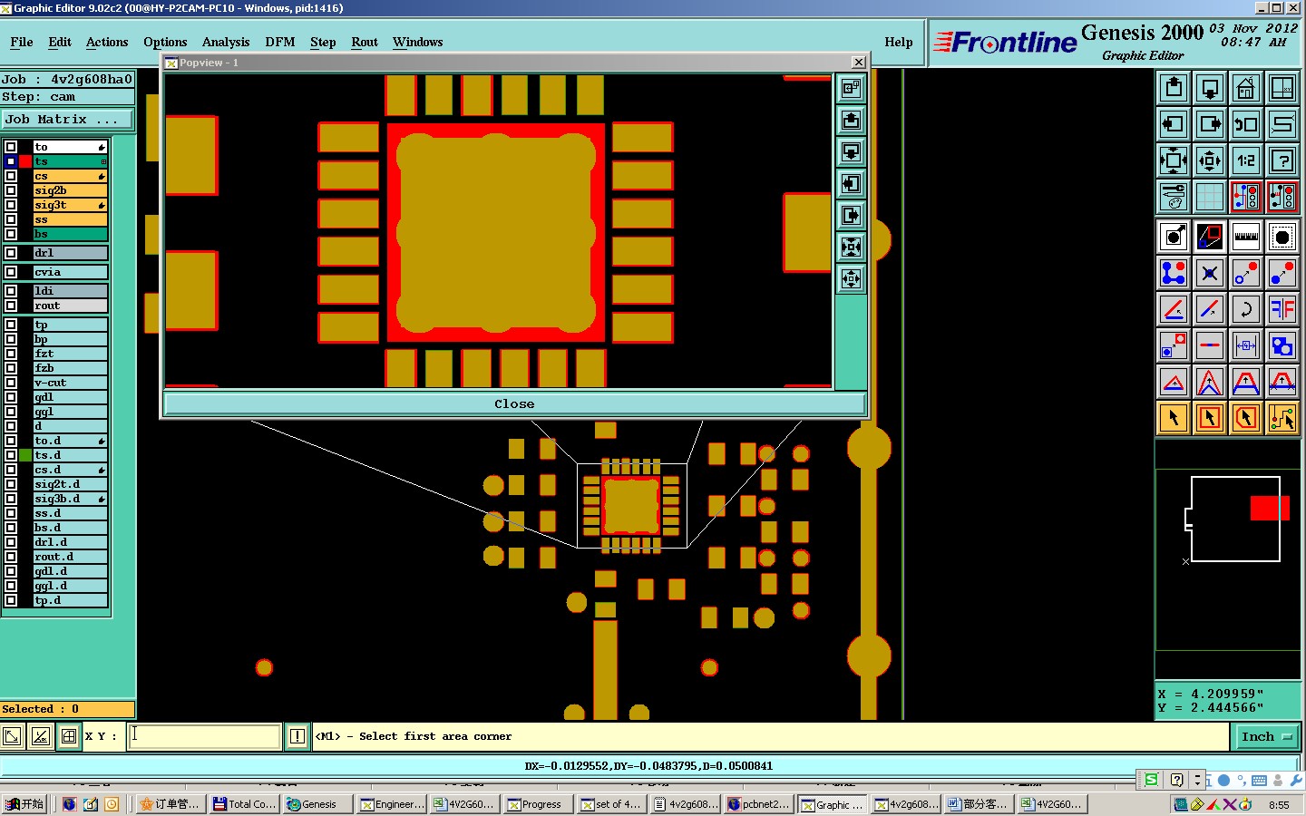Toggle the display checkbox for layer ts.d
Screen dimensions: 1306x816
11,455
